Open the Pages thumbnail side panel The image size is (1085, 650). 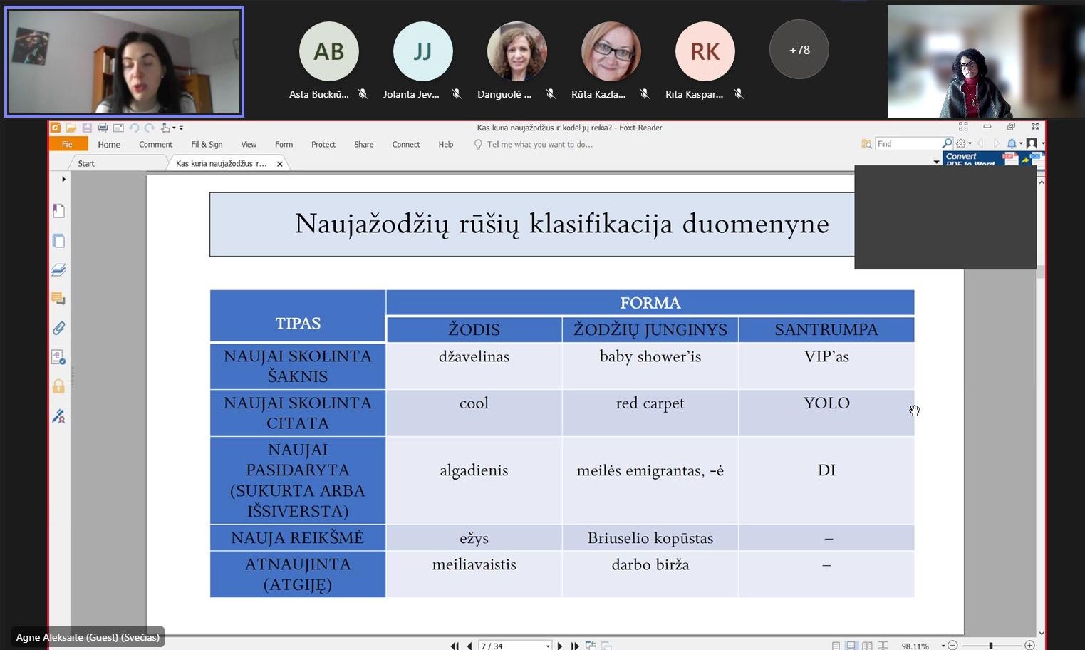pos(59,241)
